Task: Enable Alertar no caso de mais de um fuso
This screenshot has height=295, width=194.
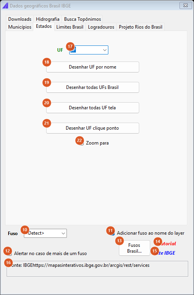Action: coord(10,253)
